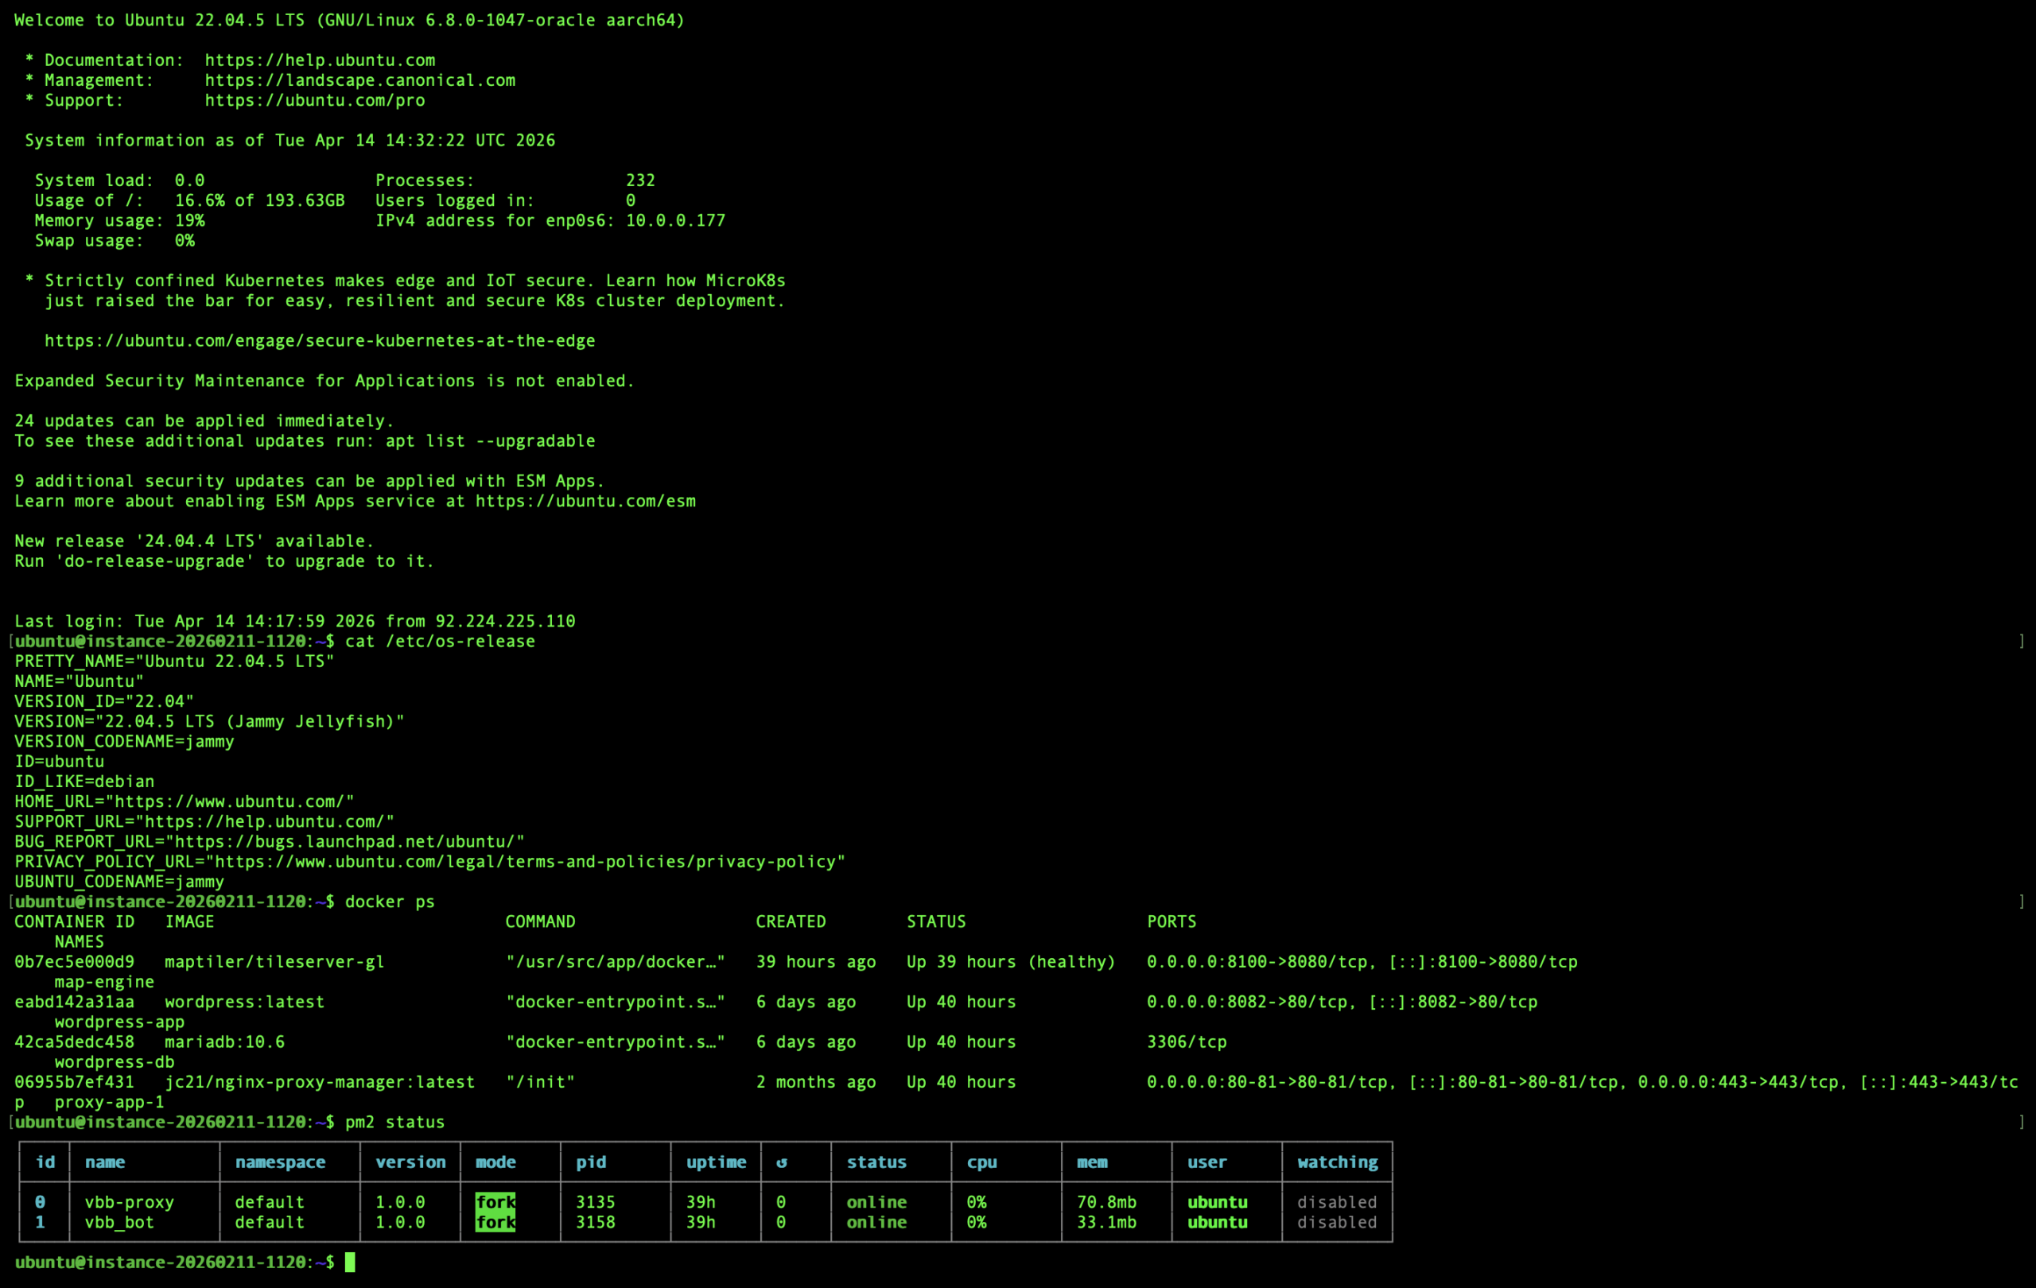The height and width of the screenshot is (1288, 2036).
Task: Click the 70.8mb memory value
Action: 1107,1203
